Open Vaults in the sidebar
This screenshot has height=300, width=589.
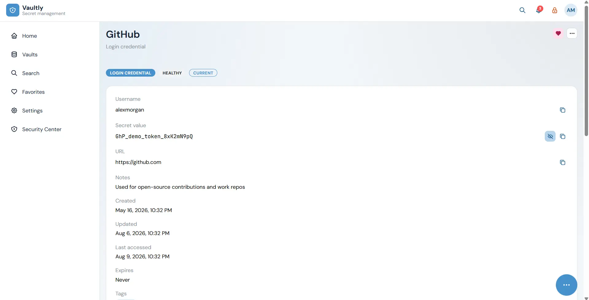[x=50, y=55]
